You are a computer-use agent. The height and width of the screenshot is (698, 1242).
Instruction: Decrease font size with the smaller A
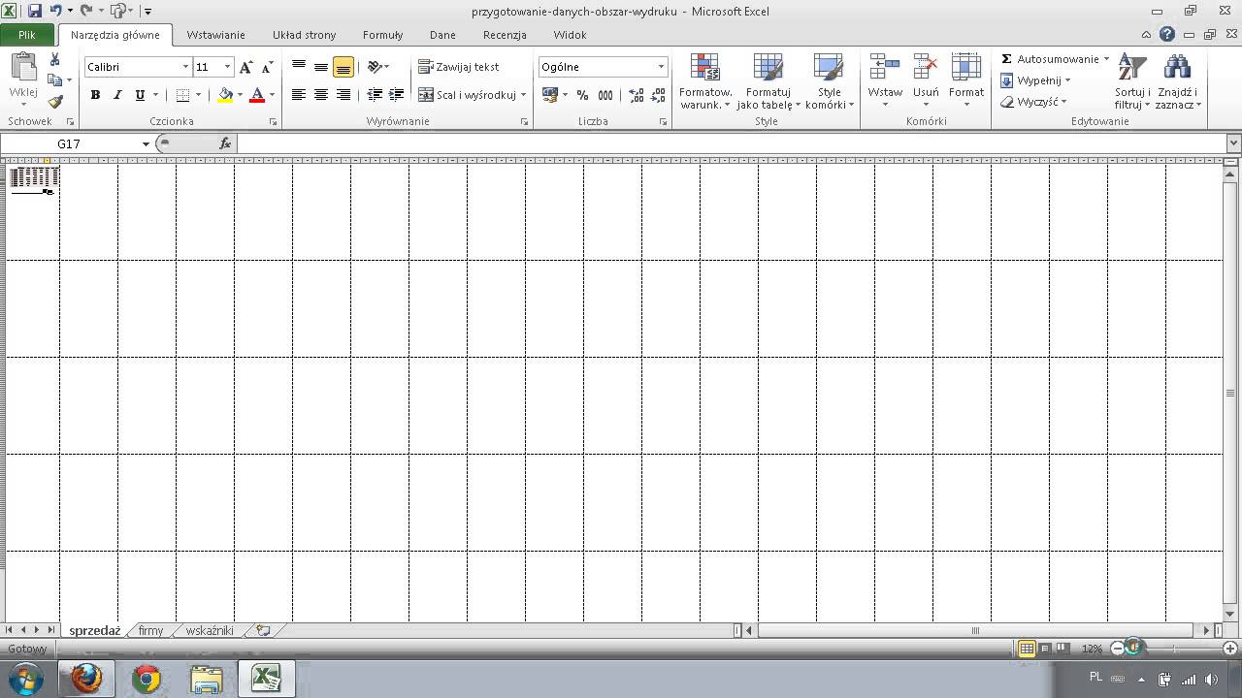[267, 67]
